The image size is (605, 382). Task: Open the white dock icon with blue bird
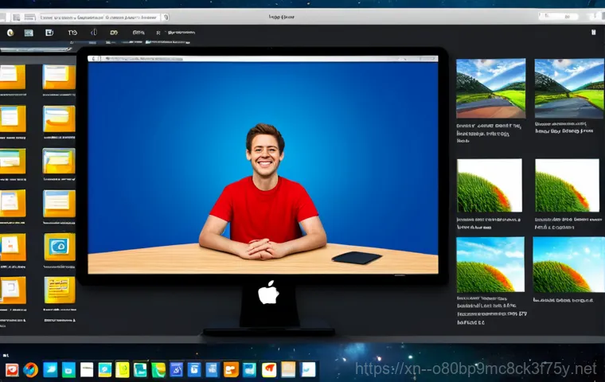coord(308,369)
